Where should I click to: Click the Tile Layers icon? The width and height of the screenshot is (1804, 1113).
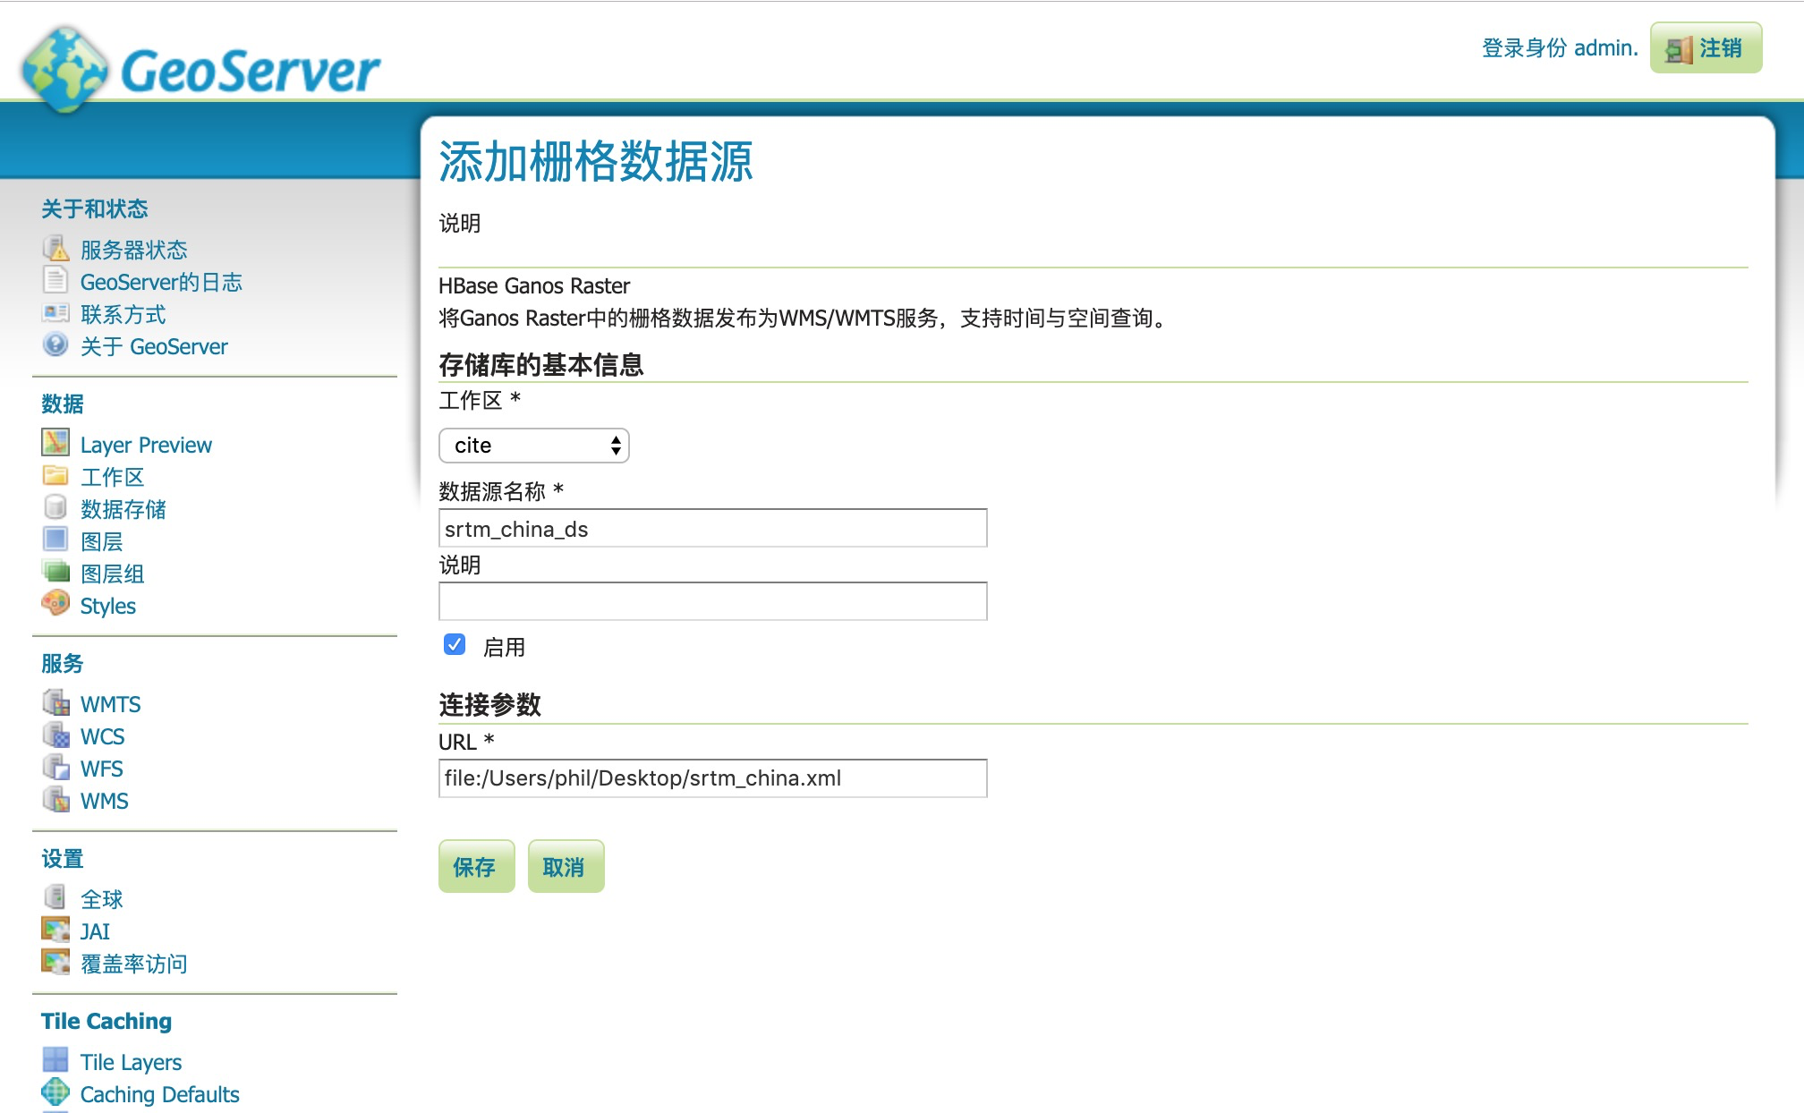point(56,1063)
